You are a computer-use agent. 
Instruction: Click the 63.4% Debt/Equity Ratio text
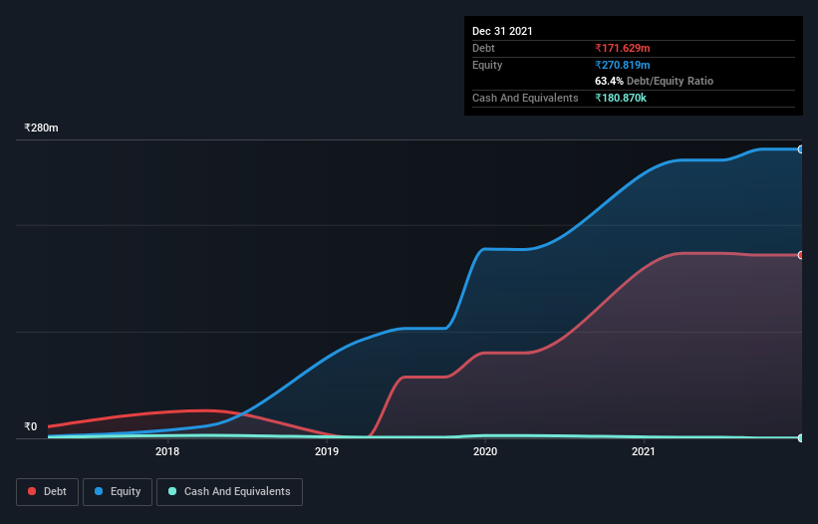click(655, 81)
